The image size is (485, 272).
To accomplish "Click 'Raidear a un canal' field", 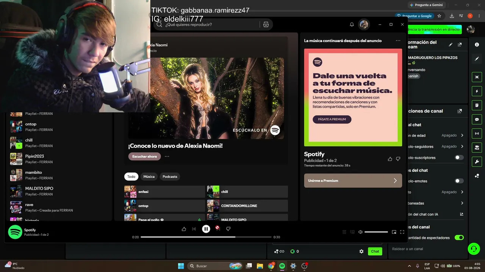I will click(428, 249).
